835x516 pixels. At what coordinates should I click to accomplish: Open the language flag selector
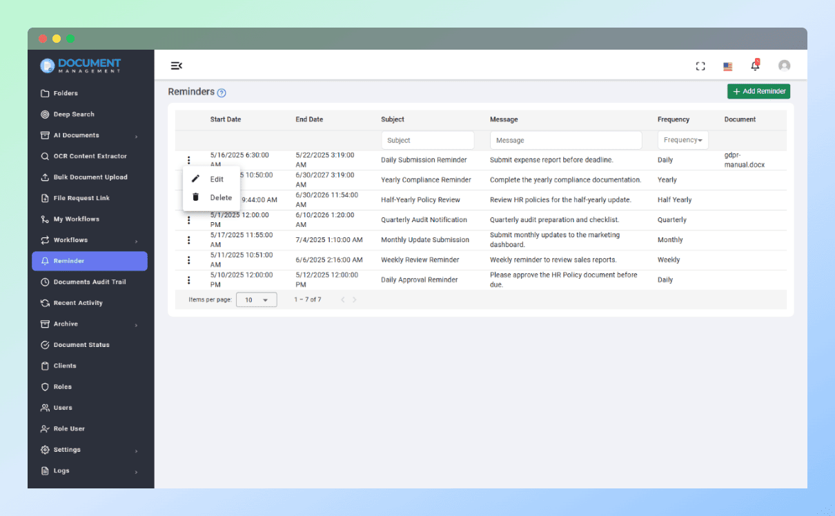[727, 66]
